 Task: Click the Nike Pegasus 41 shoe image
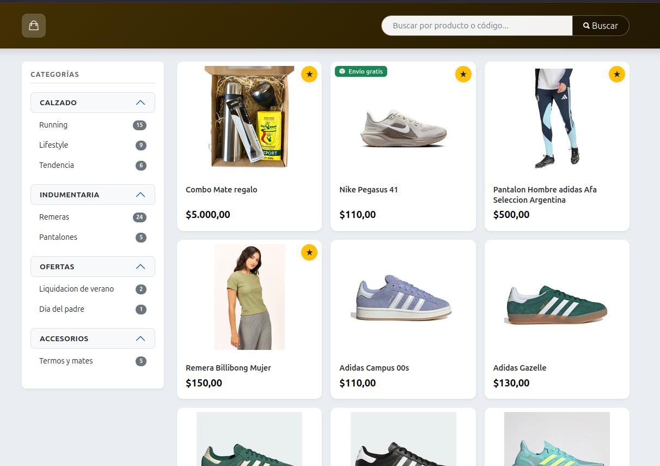pos(403,129)
